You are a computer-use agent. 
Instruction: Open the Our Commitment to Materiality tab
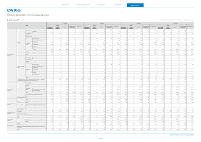coord(100,5)
